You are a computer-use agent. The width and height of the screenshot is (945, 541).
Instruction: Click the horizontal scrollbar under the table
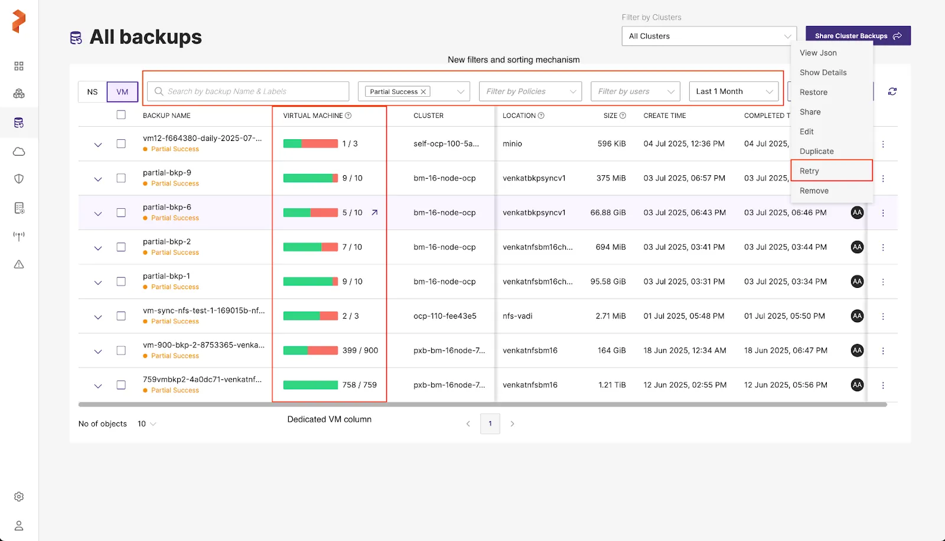tap(482, 405)
